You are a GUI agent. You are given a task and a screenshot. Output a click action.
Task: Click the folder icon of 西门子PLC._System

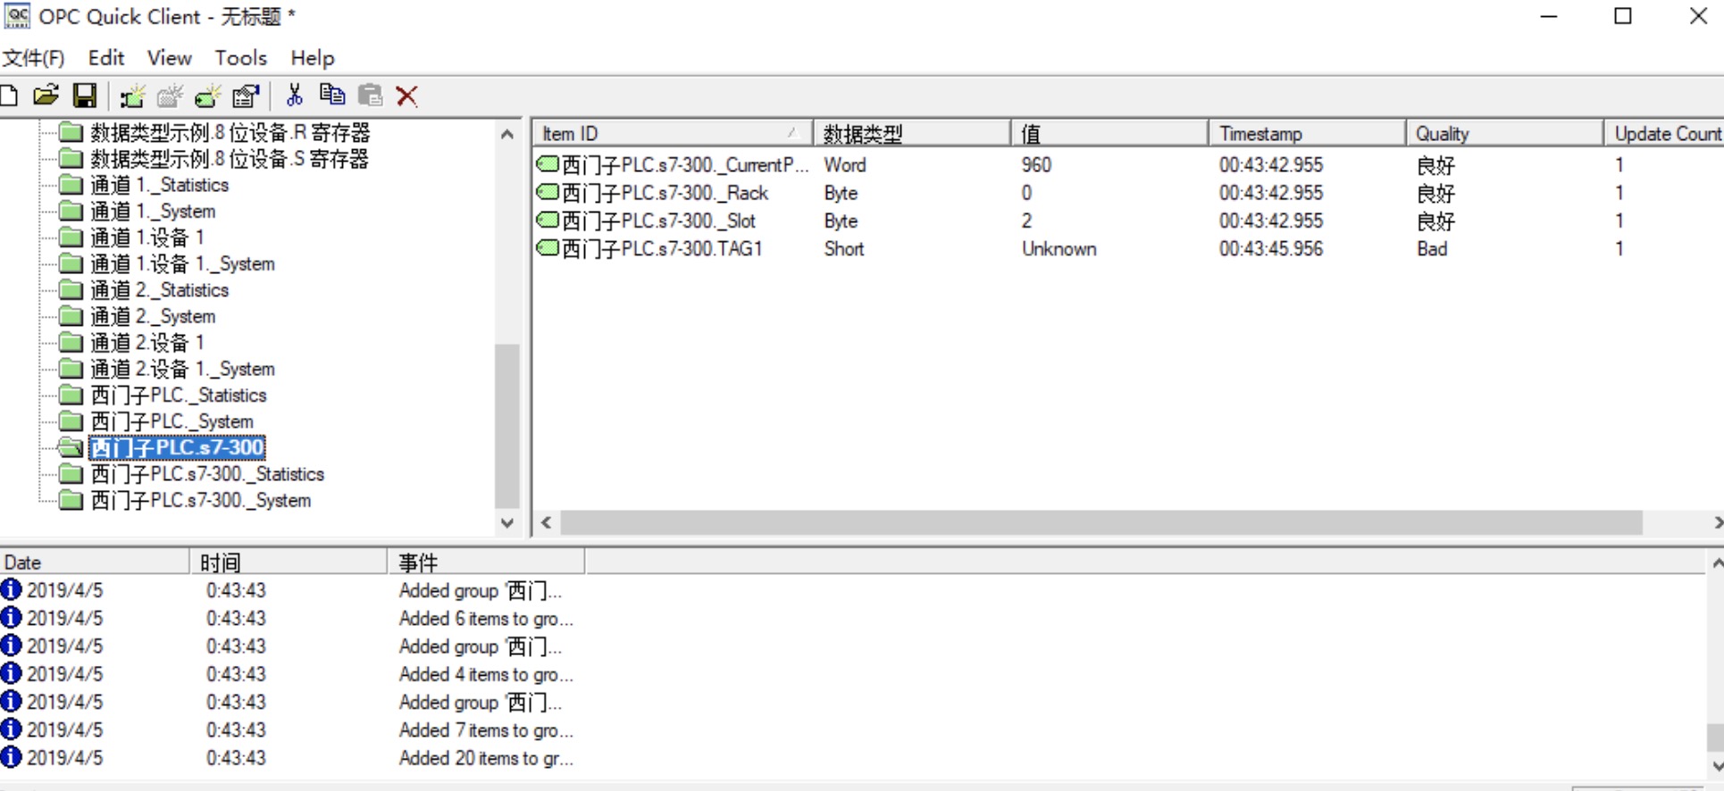click(71, 421)
